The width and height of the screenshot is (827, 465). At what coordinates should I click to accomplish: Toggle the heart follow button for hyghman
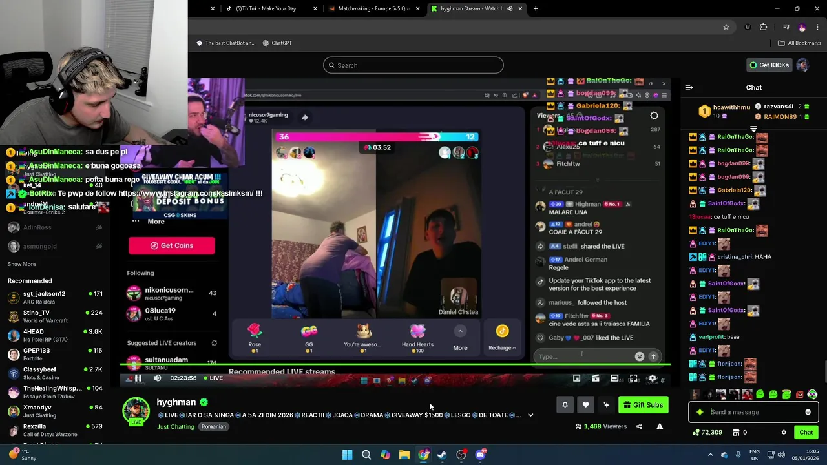click(x=585, y=405)
